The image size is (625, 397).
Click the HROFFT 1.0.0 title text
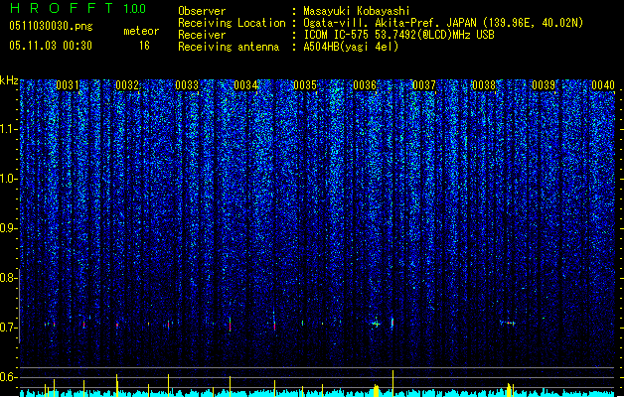coord(78,8)
